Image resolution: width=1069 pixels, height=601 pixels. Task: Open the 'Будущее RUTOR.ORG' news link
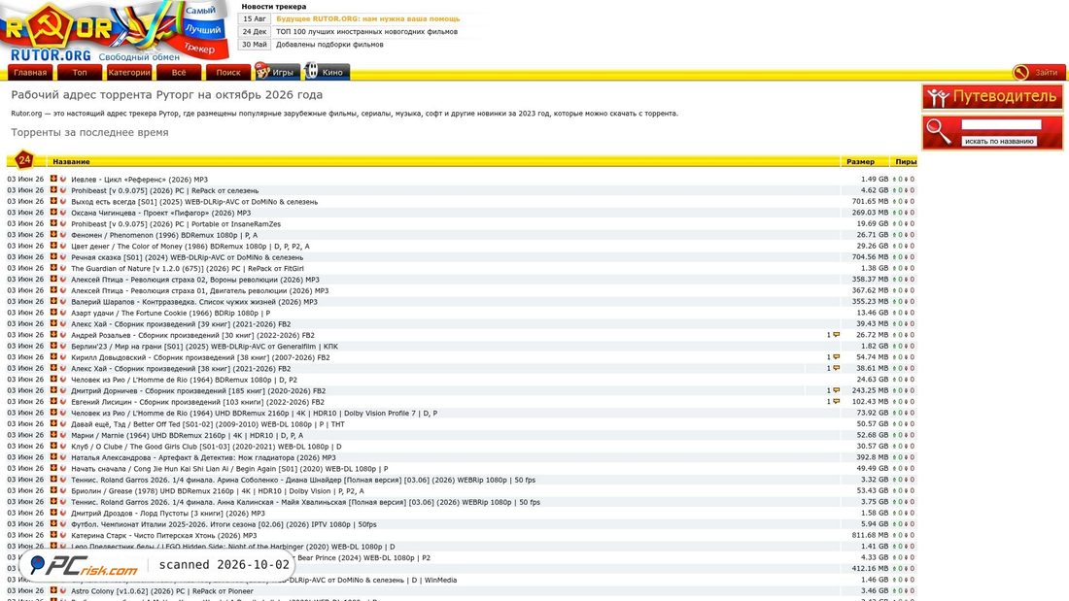click(367, 19)
